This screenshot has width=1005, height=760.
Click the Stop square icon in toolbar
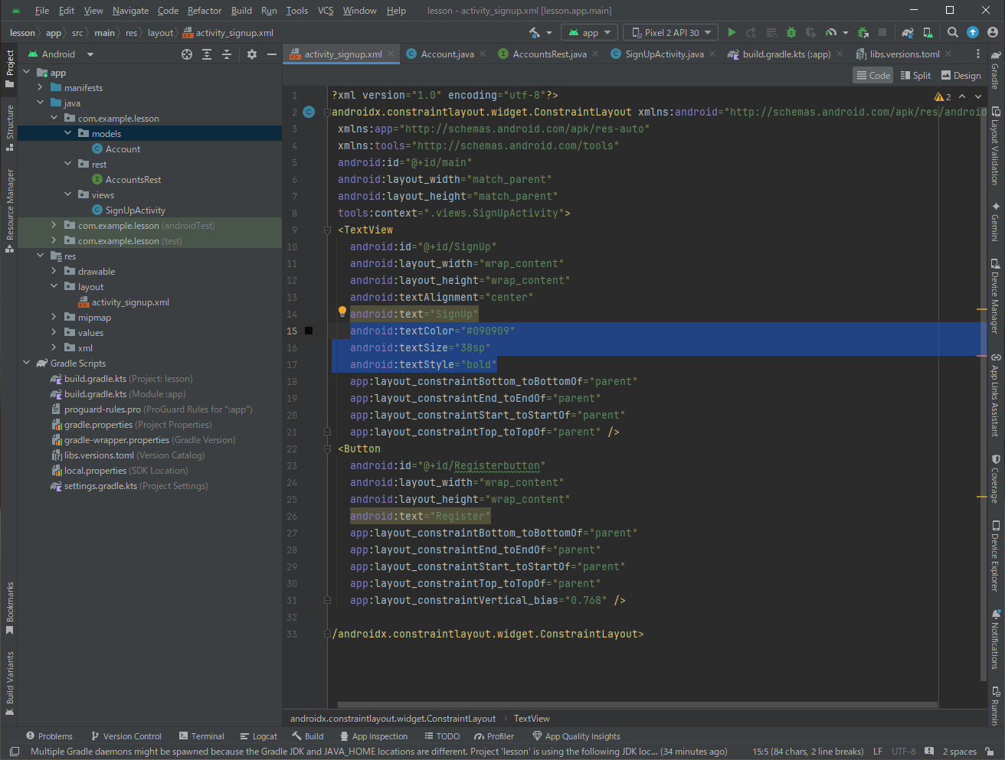click(882, 33)
